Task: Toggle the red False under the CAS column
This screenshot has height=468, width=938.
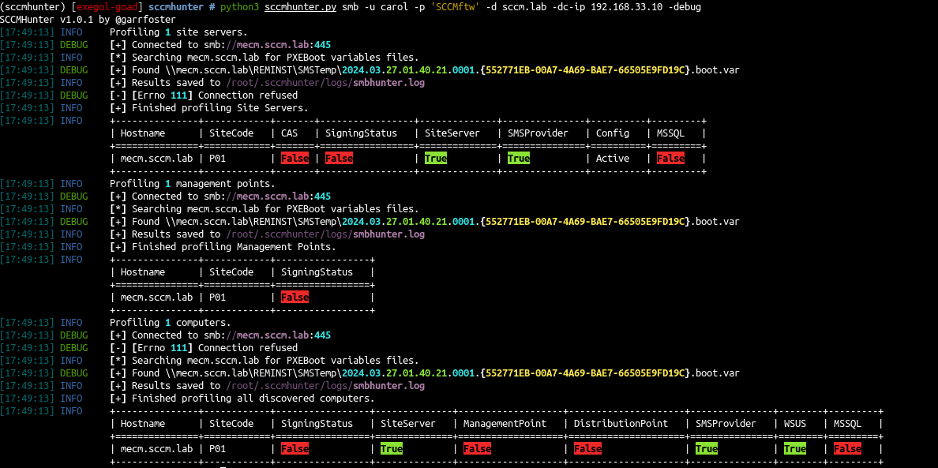Action: point(295,158)
